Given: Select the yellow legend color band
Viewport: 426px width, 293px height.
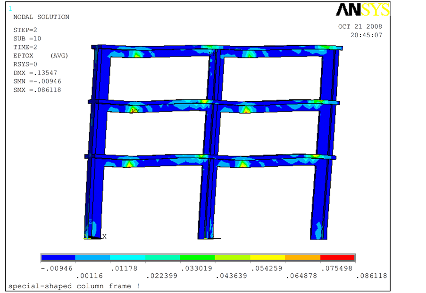Looking at the screenshot, I should click(x=267, y=258).
